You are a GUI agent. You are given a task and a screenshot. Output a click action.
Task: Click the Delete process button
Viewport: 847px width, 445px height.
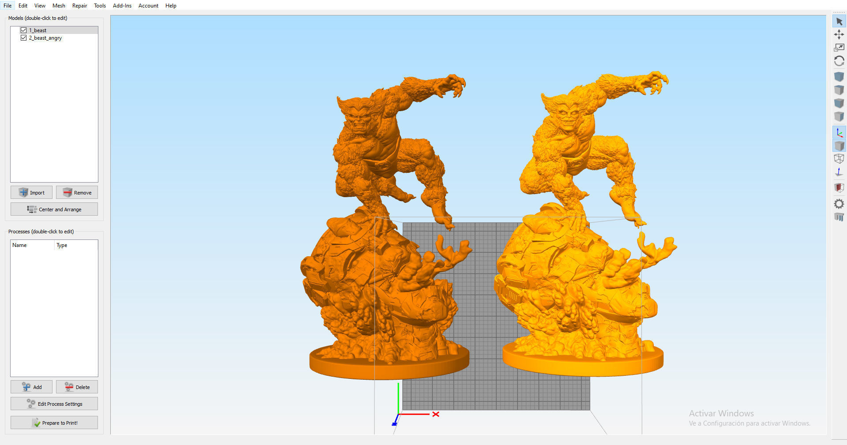[77, 387]
